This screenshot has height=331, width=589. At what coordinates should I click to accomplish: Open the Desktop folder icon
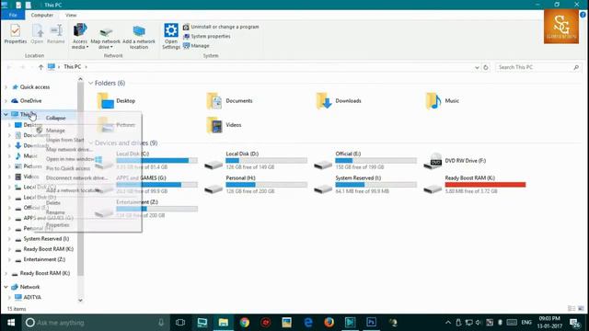pos(106,100)
